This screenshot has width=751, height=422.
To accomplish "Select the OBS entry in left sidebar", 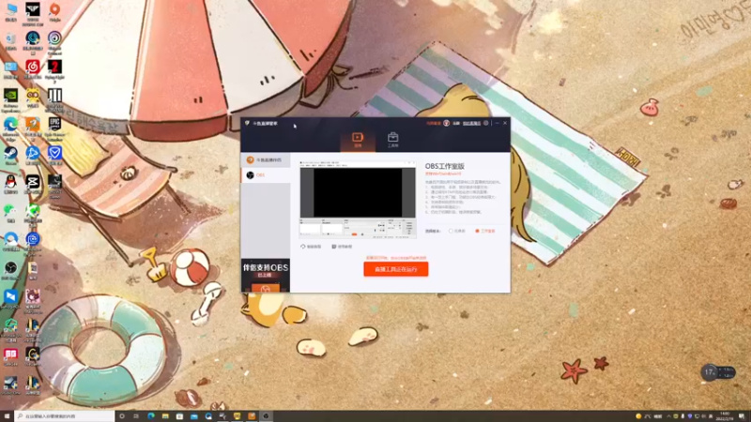I will [266, 175].
